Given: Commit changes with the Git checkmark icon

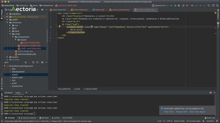Looking at the screenshot, I should coord(201,5).
